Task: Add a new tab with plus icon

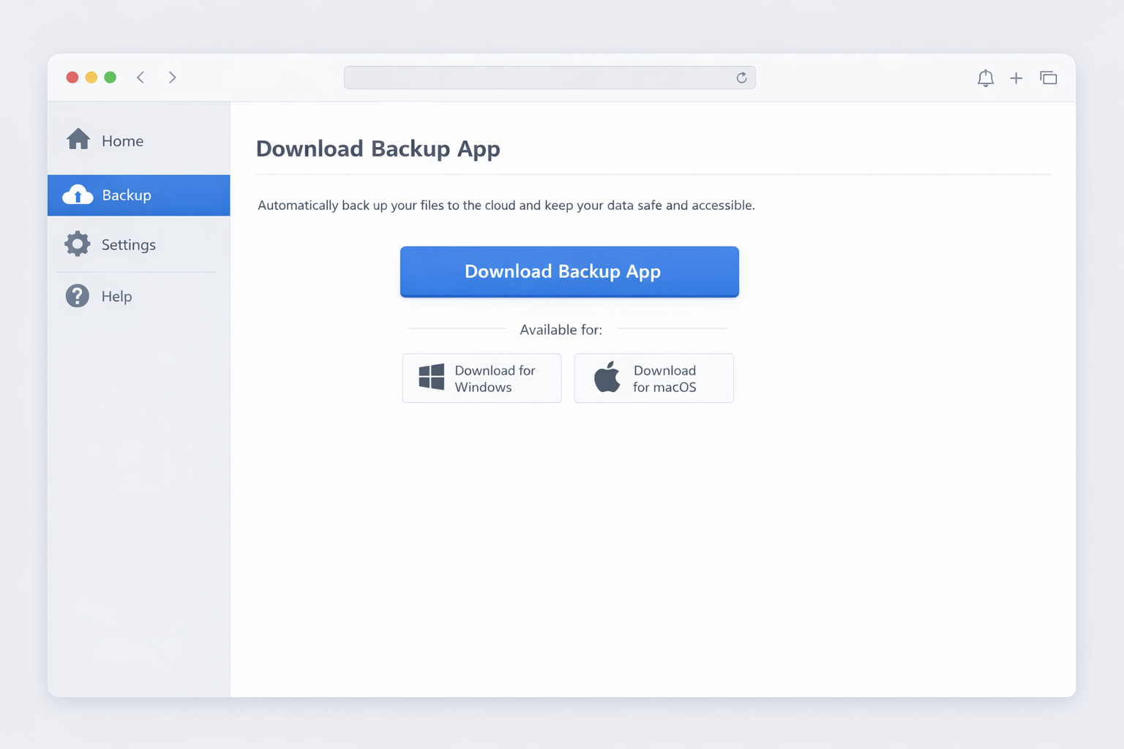Action: pos(1016,78)
